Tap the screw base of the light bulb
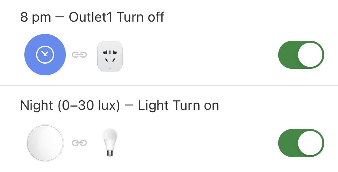 110,152
